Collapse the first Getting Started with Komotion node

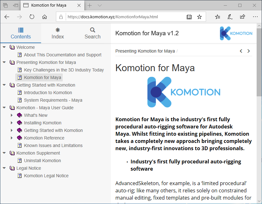pos(4,85)
